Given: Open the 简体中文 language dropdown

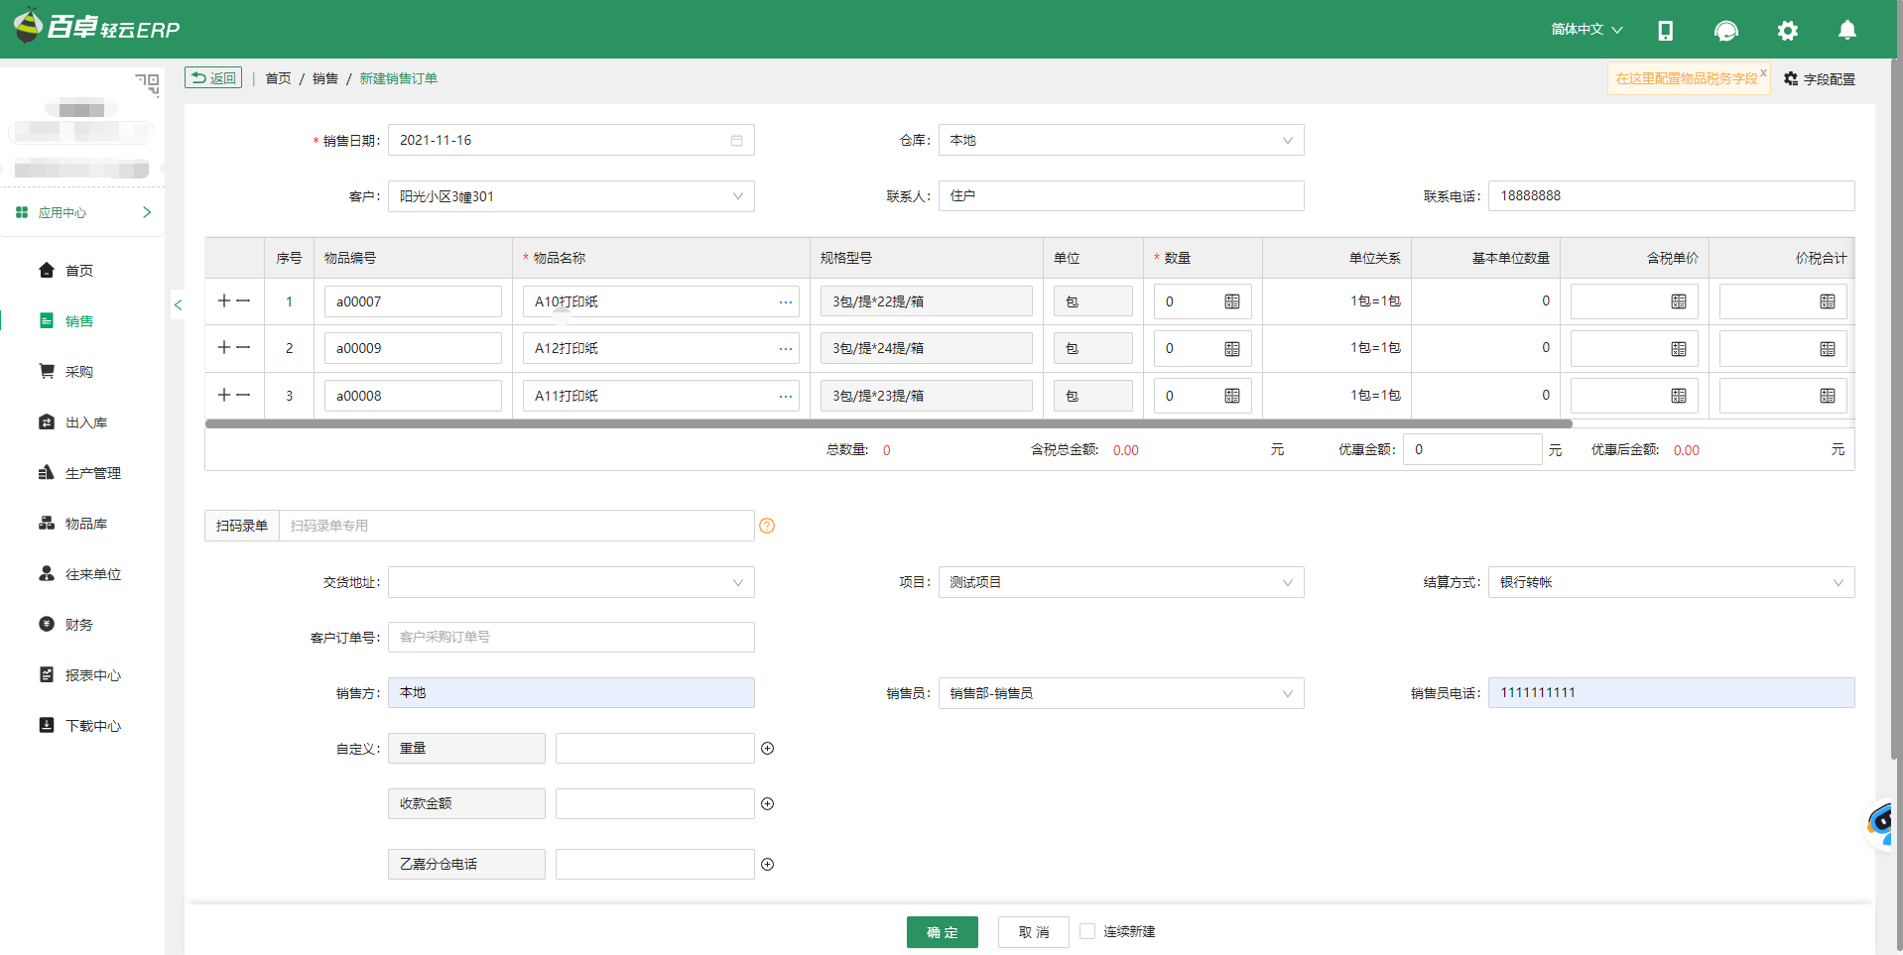Looking at the screenshot, I should (x=1587, y=30).
